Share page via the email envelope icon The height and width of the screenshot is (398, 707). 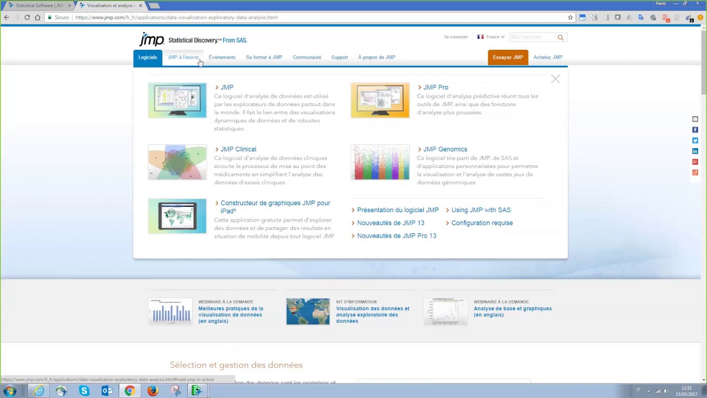tap(695, 119)
